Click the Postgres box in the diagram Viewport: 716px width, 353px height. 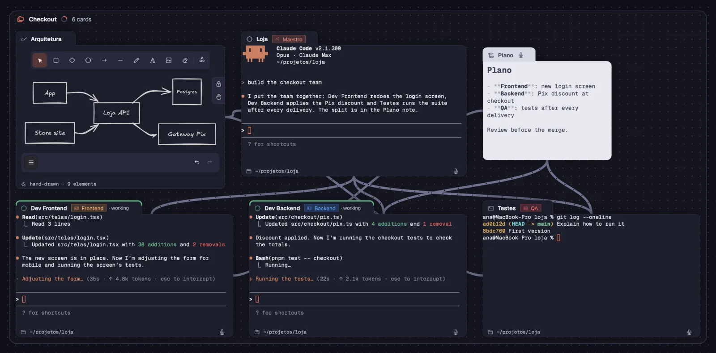tap(187, 92)
